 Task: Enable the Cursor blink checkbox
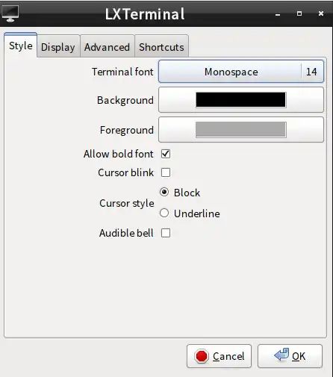coord(166,172)
